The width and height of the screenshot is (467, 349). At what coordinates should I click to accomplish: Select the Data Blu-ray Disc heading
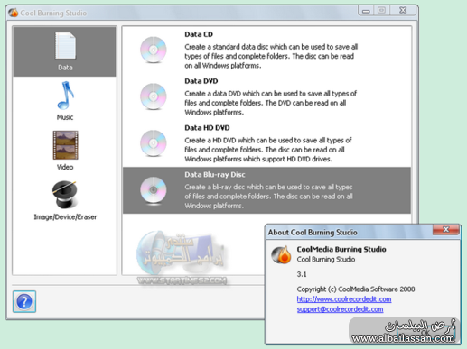click(215, 175)
